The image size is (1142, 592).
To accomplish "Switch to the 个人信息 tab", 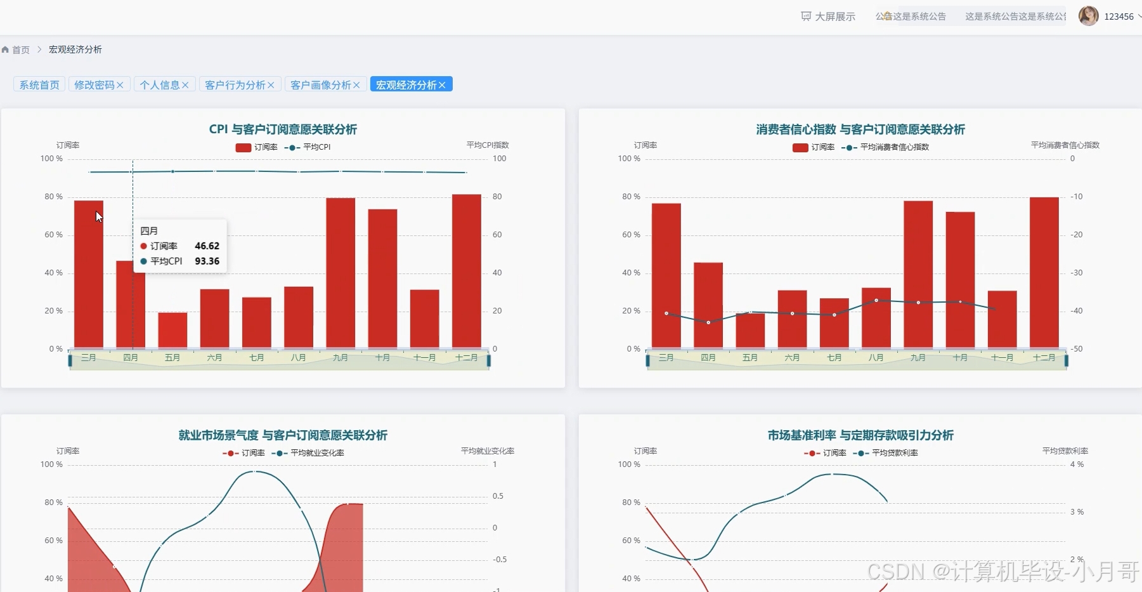I will (160, 85).
